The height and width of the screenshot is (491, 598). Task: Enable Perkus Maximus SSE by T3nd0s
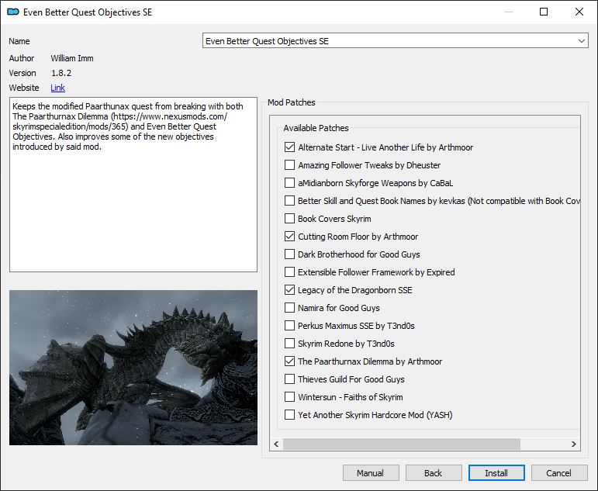point(289,326)
